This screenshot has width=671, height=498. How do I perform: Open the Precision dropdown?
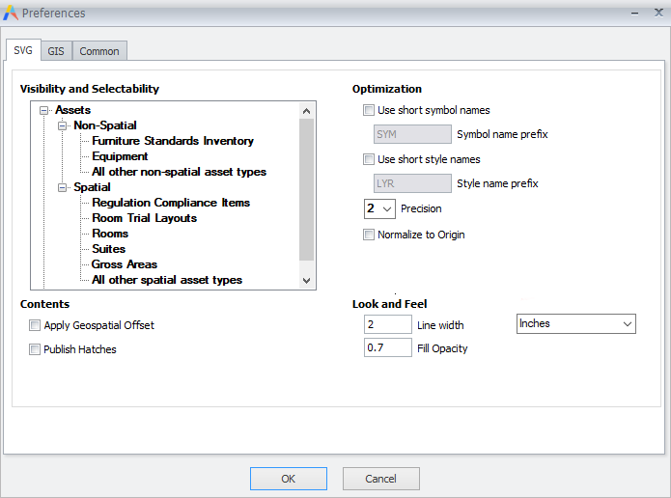[x=379, y=208]
